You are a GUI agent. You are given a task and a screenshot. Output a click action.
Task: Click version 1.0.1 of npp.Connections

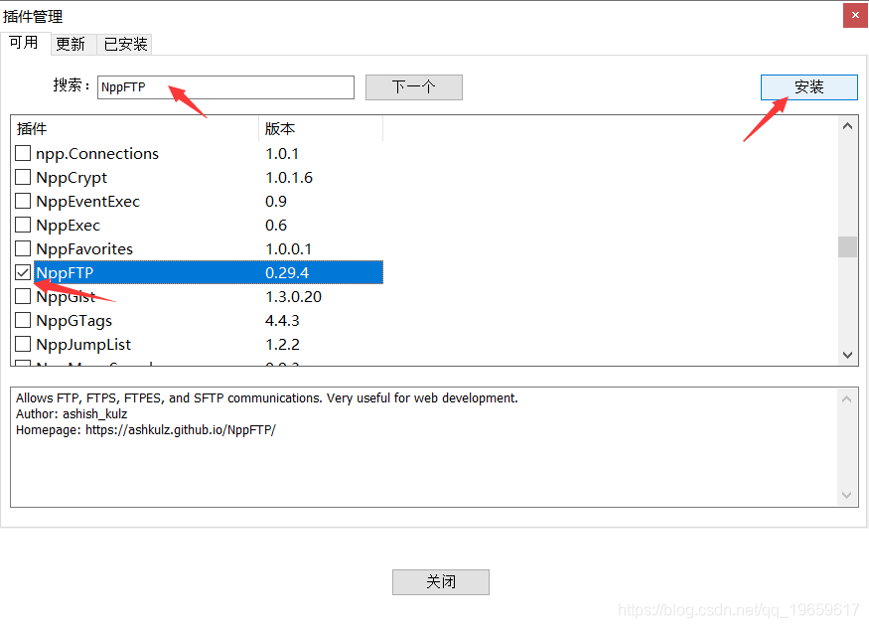pyautogui.click(x=281, y=154)
